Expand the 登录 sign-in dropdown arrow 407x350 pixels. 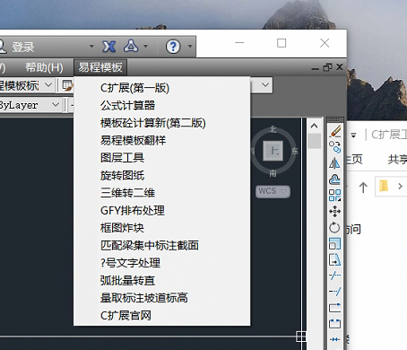91,47
